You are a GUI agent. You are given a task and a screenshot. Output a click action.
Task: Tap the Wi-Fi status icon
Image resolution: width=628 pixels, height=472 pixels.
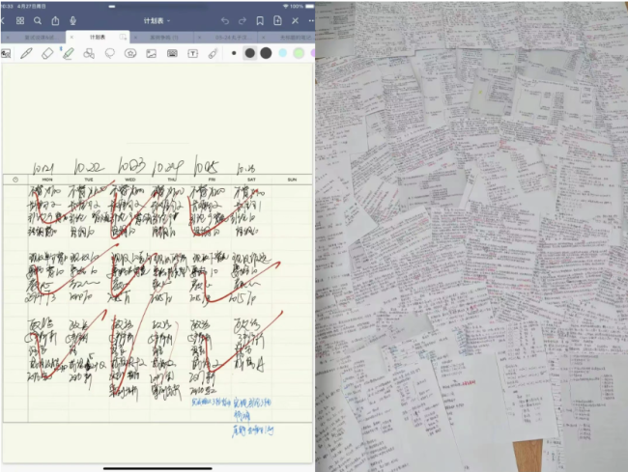pos(286,7)
